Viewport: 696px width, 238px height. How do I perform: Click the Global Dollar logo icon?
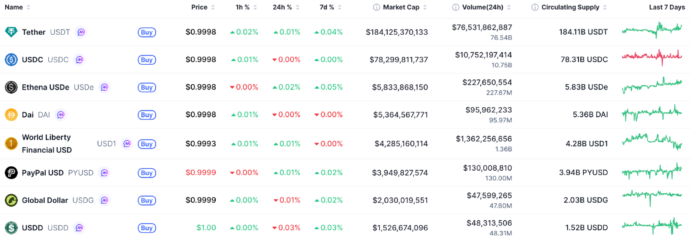11,200
